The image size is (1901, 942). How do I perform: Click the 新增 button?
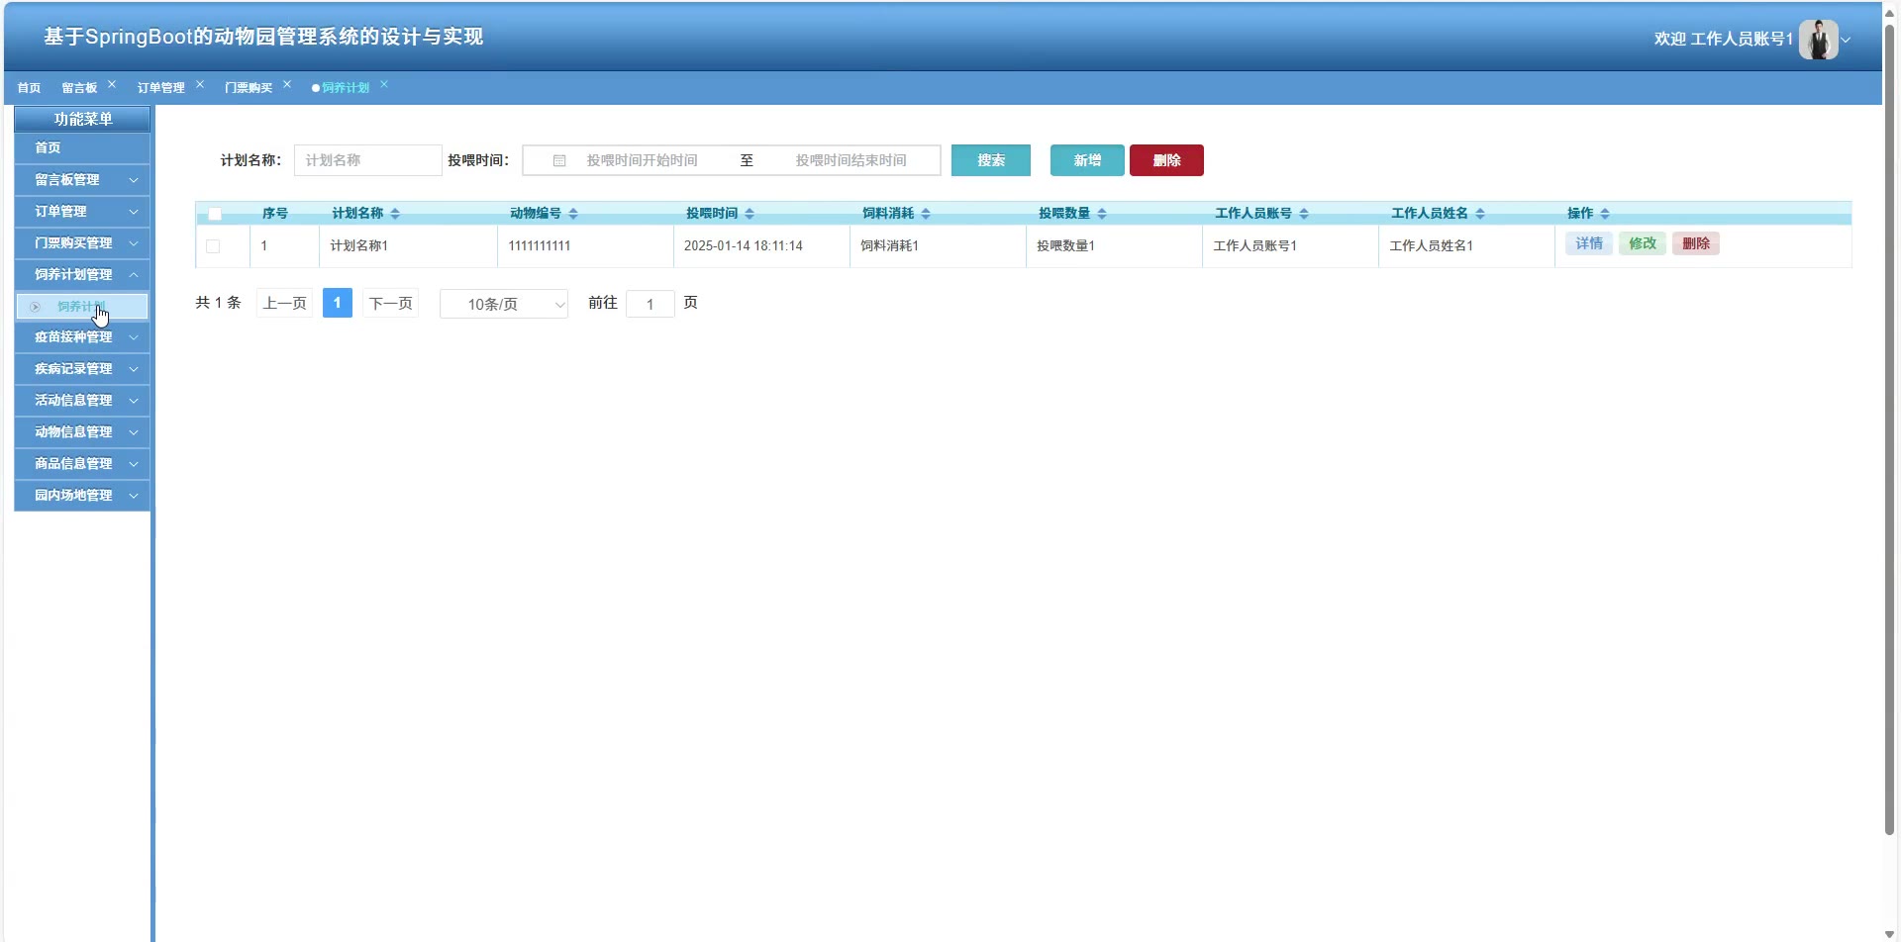coord(1087,160)
